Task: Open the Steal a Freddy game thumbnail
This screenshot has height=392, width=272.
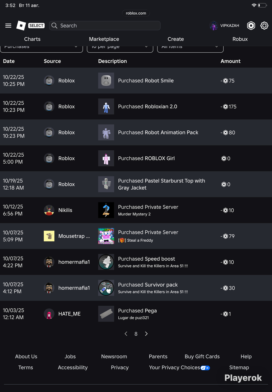Action: tap(106, 236)
